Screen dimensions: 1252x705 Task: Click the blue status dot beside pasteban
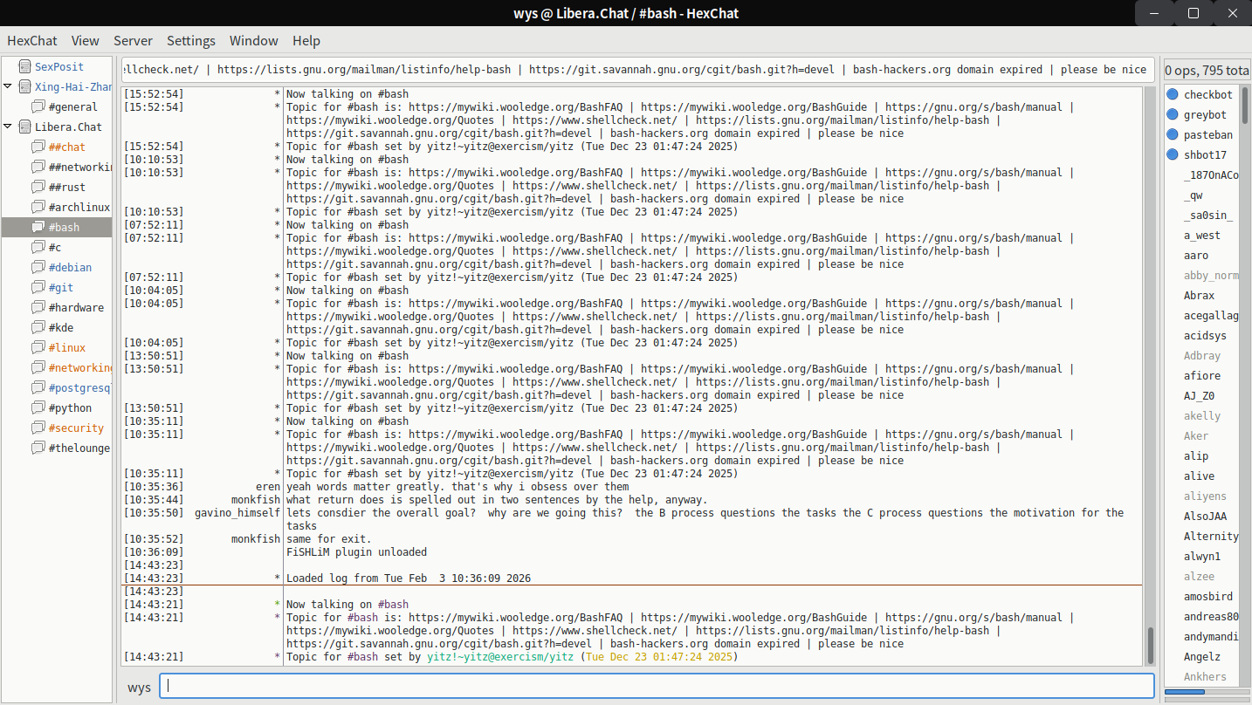pyautogui.click(x=1173, y=134)
